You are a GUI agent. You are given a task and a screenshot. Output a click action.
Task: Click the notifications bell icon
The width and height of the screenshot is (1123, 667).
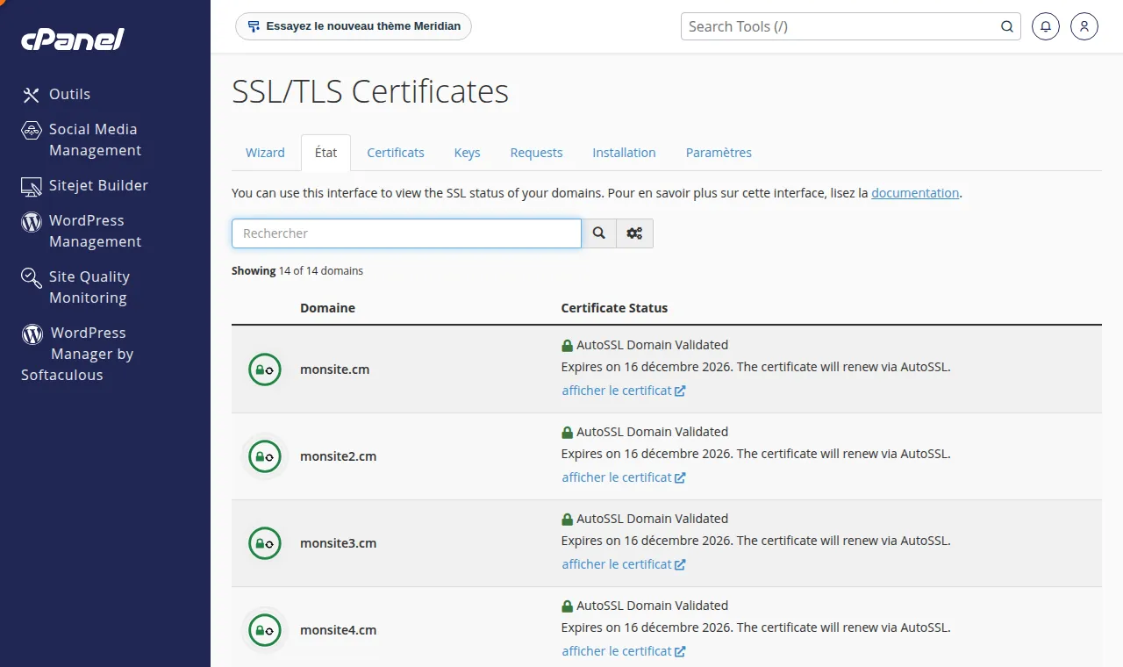point(1045,26)
